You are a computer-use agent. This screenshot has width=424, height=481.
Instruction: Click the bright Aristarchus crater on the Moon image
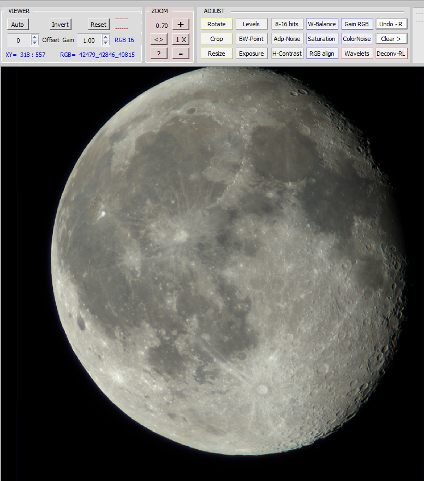103,213
